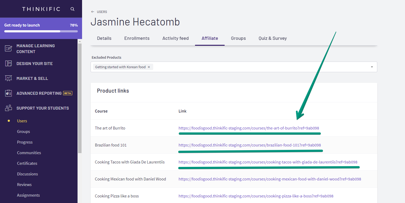Click the Design Your Site icon
The width and height of the screenshot is (405, 203).
(9, 63)
